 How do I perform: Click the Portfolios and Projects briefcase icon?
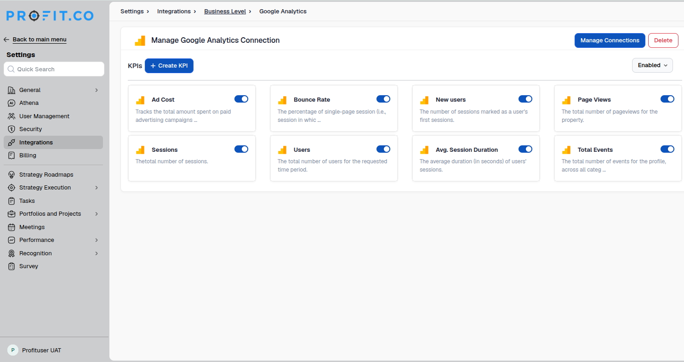click(x=11, y=214)
